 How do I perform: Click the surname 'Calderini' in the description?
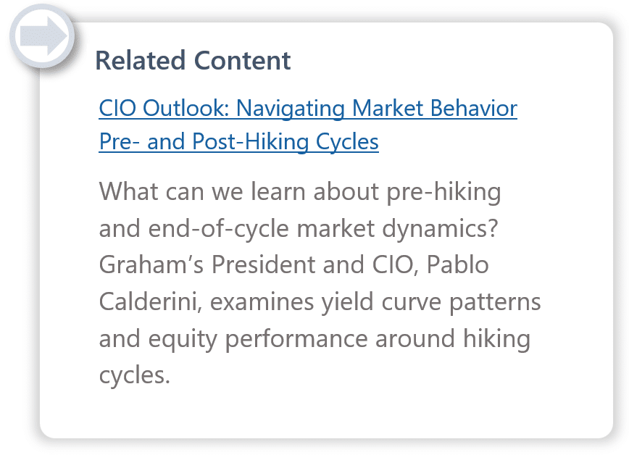148,301
